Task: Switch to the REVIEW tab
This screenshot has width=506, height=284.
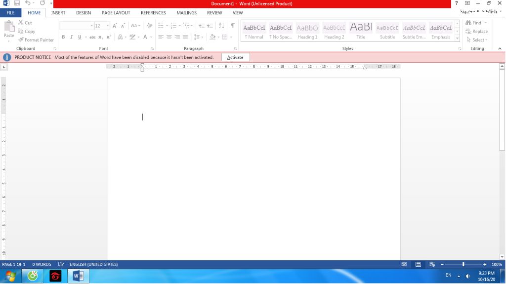Action: coord(214,12)
